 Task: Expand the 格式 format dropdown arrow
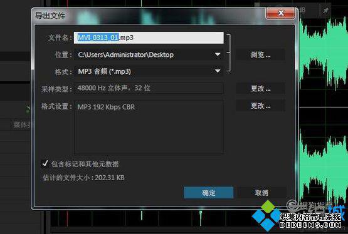(x=218, y=71)
